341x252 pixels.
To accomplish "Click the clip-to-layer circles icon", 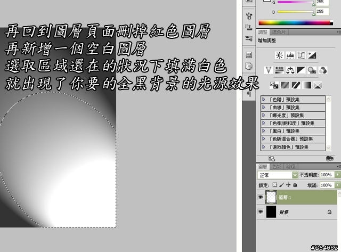I will [330, 159].
